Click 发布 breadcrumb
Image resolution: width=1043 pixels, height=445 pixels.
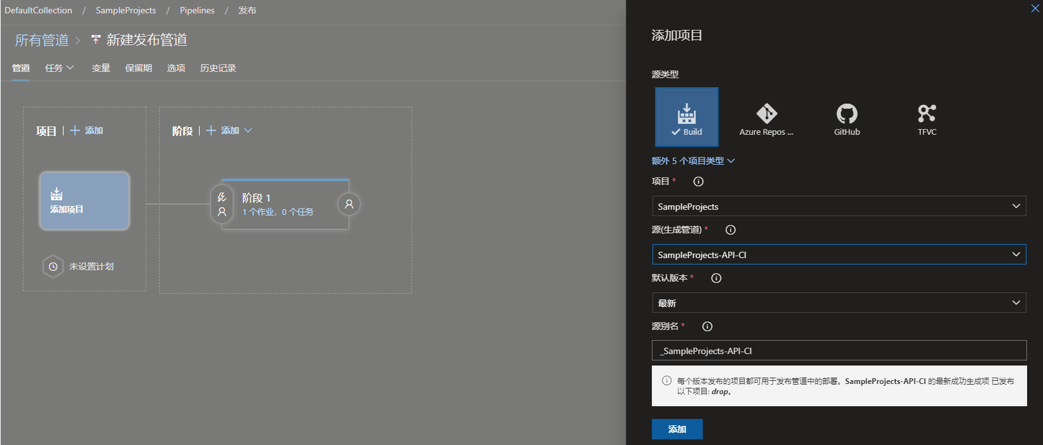click(247, 10)
